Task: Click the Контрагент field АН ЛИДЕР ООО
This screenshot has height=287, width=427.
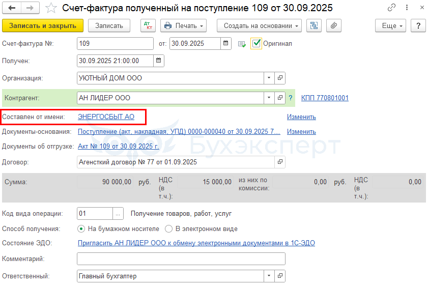Action: click(x=170, y=98)
